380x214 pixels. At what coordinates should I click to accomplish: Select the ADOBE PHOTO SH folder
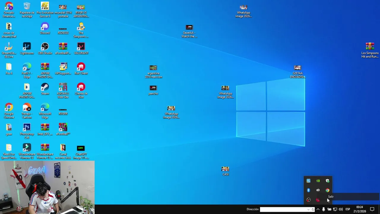click(x=27, y=91)
